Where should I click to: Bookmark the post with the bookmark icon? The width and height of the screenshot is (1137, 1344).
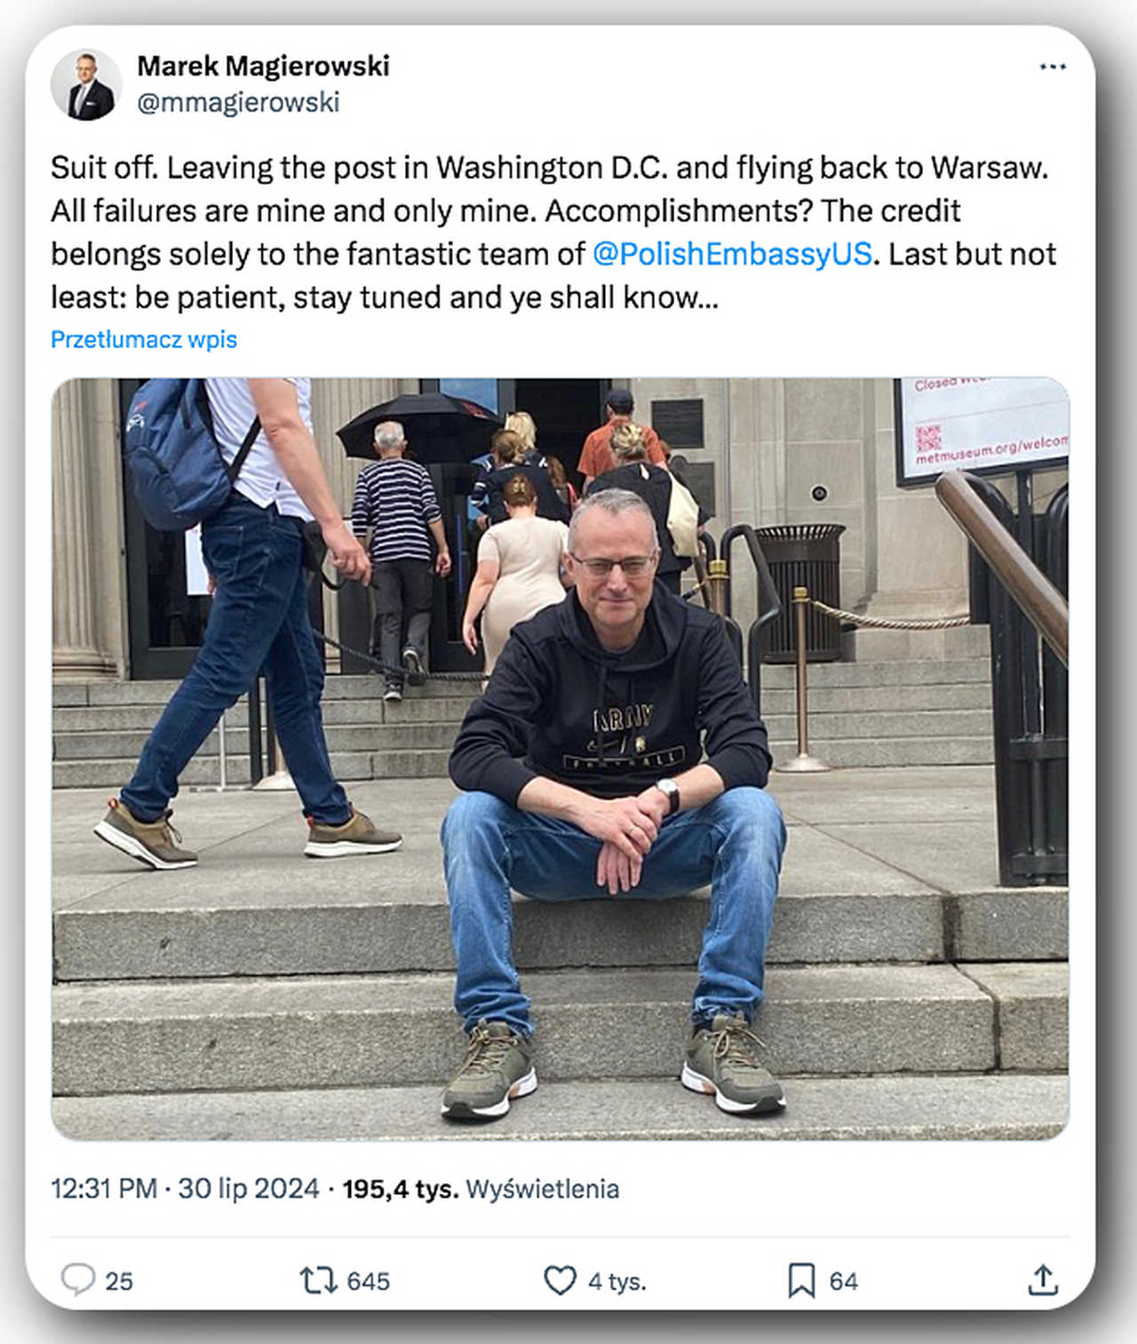801,1280
